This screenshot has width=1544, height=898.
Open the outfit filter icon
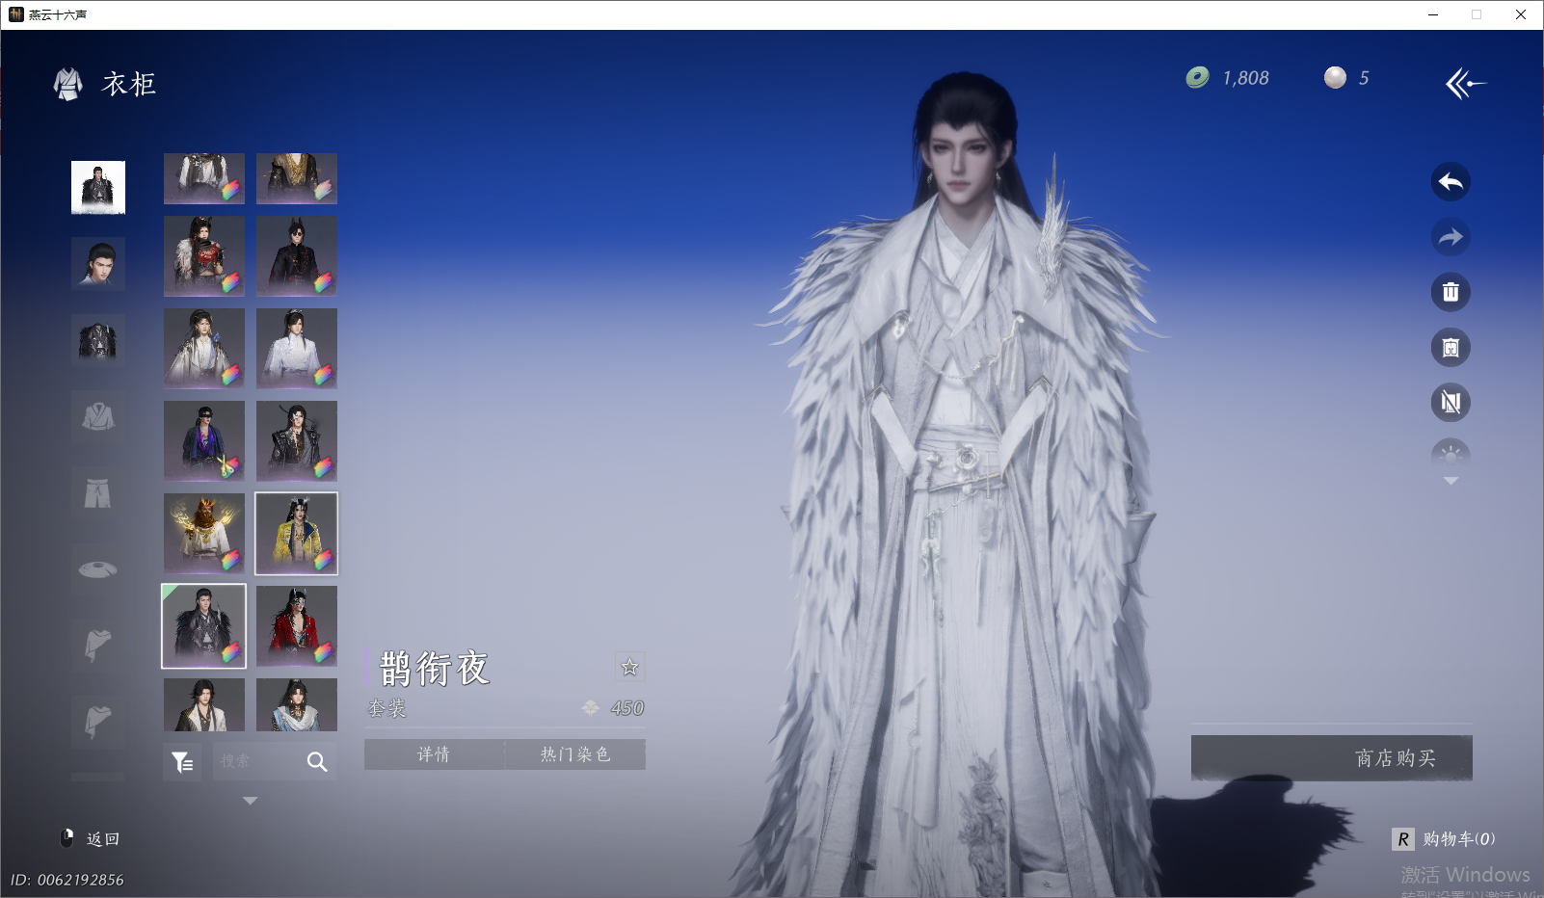(182, 762)
